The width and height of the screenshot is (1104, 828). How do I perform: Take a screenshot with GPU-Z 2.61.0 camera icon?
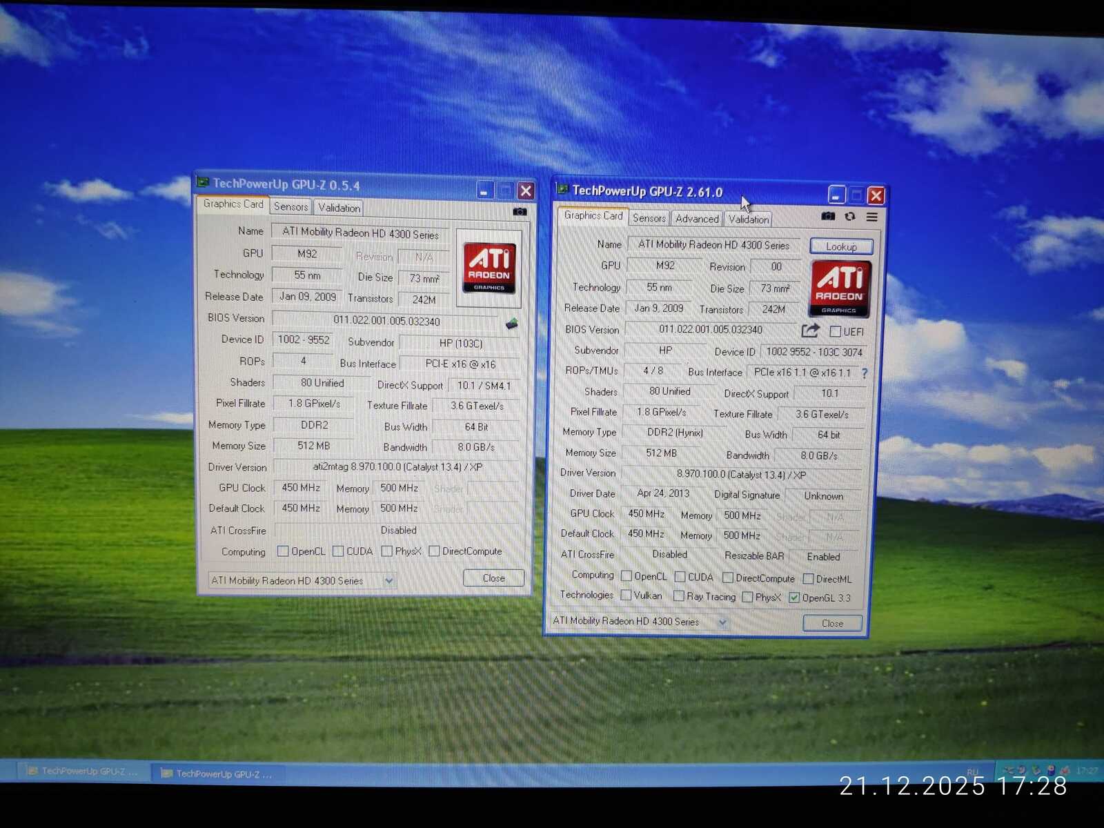pos(828,216)
